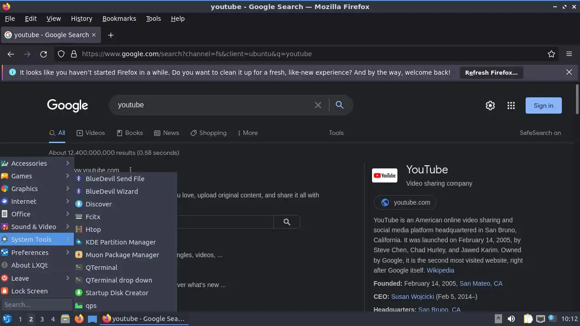Open a new tab with the plus button
Image resolution: width=580 pixels, height=326 pixels.
pyautogui.click(x=111, y=35)
